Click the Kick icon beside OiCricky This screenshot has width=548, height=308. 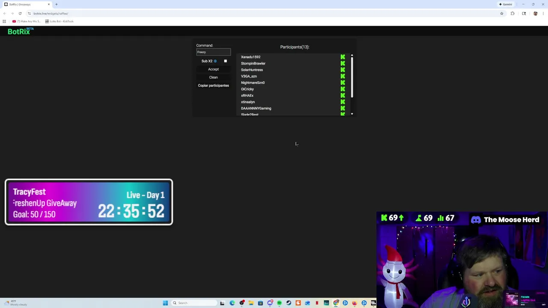[x=342, y=89]
